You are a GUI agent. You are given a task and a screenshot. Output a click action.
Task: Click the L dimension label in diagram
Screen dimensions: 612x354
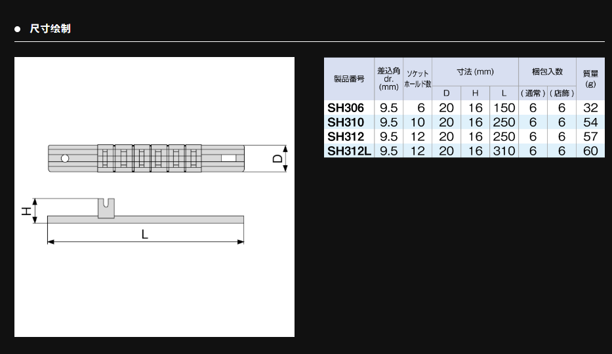tap(145, 234)
